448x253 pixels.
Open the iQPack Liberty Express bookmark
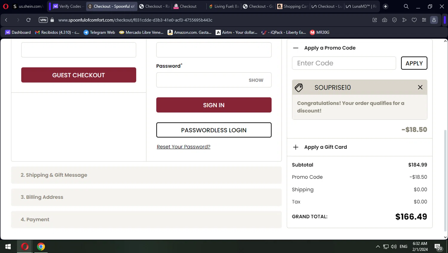pos(283,32)
